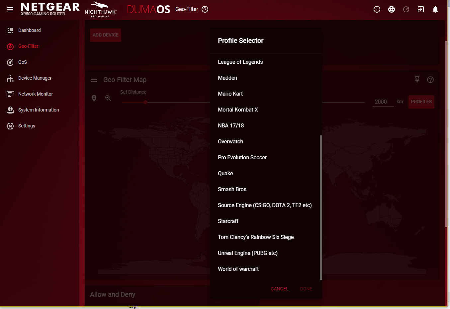Cancel the Profile Selector dialog
The width and height of the screenshot is (450, 309).
(x=279, y=289)
